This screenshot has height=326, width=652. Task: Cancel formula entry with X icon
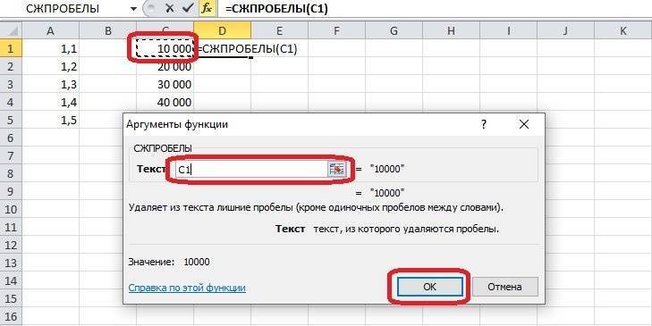click(169, 8)
